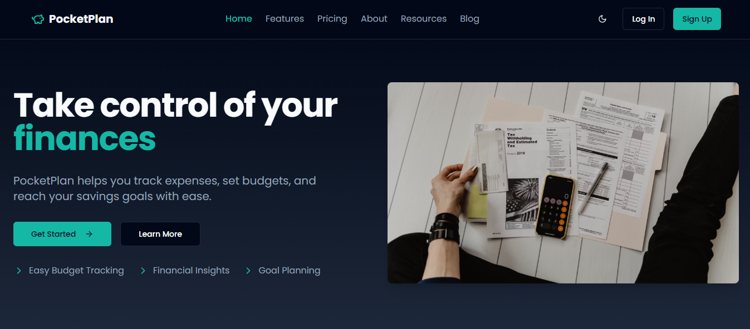Navigate to the Blog
Screen dimensions: 750x329
[x=469, y=19]
